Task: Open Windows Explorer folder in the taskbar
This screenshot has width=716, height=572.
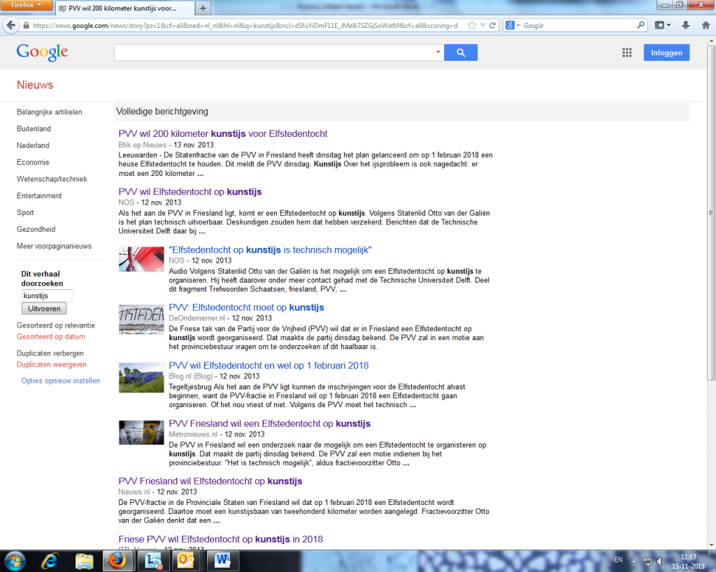Action: coord(84,561)
